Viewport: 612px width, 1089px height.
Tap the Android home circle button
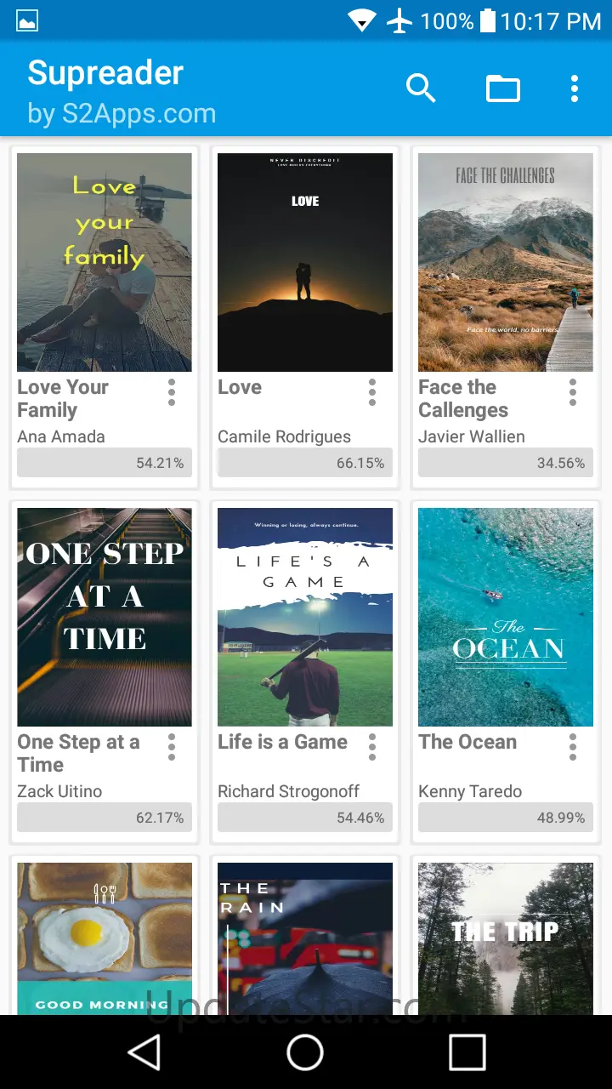pos(305,1052)
